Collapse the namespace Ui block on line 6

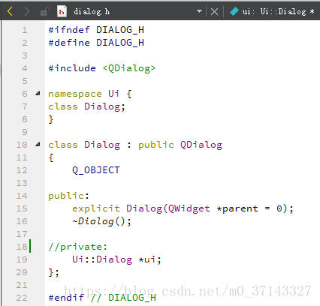38,94
